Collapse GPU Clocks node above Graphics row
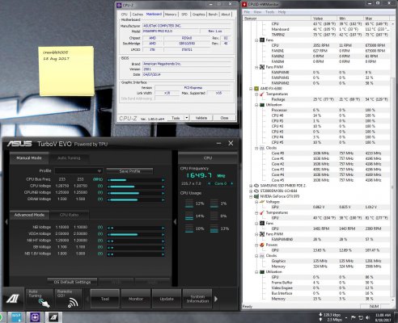 [x=256, y=255]
